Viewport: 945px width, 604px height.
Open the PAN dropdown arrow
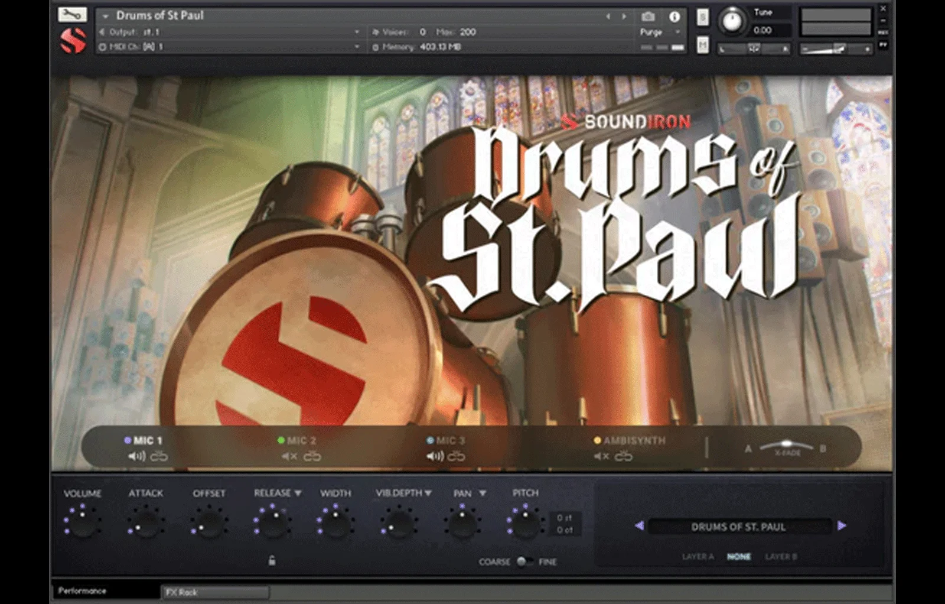click(483, 493)
